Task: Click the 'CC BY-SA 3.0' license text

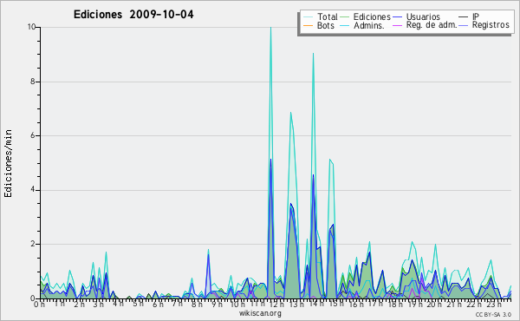Action: click(493, 314)
